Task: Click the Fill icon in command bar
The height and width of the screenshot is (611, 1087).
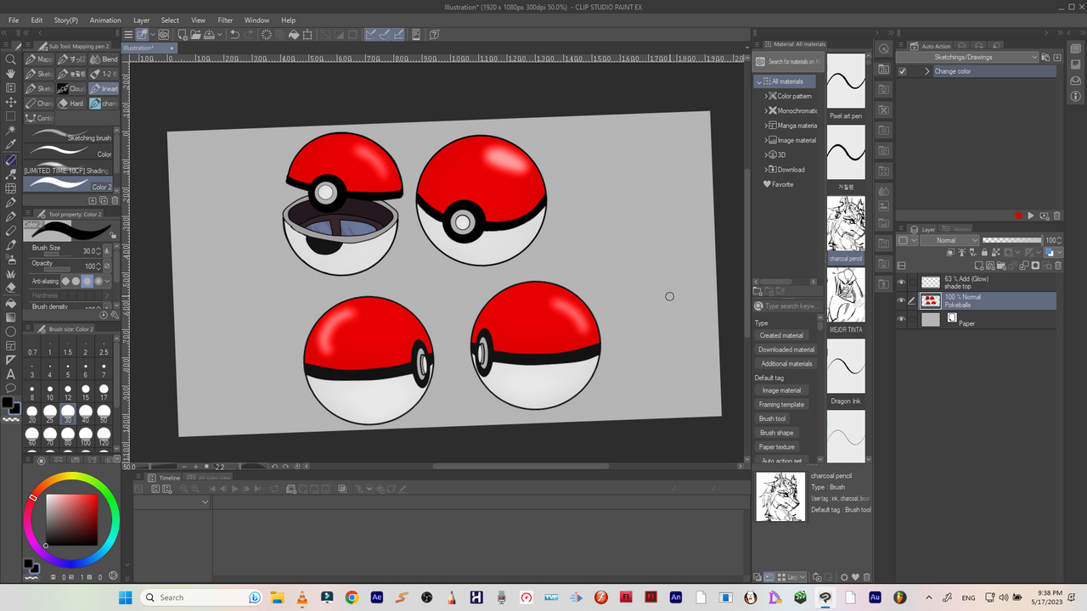Action: click(294, 35)
